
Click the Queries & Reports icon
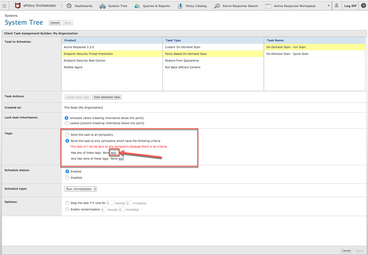point(137,6)
